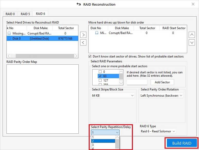
Task: Uncheck start sector 63
Action: (100, 76)
